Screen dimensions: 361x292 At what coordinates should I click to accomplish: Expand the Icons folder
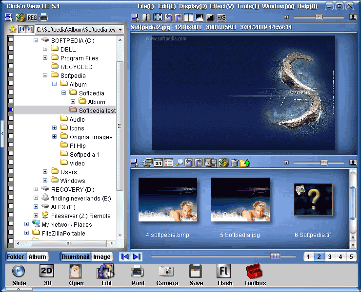tap(54, 128)
